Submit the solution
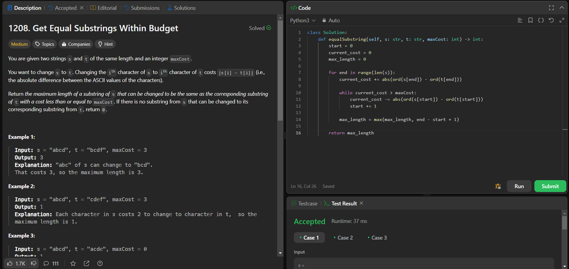569x269 pixels. (x=550, y=186)
